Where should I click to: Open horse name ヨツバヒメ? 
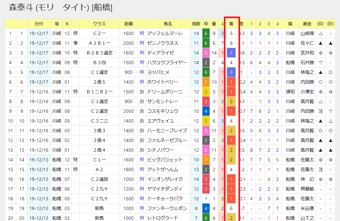coord(158,72)
